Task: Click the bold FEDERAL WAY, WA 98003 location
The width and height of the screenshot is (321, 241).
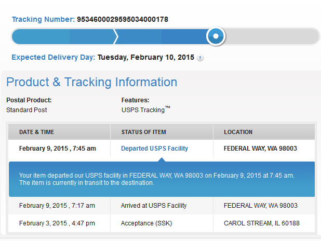Action: 260,149
